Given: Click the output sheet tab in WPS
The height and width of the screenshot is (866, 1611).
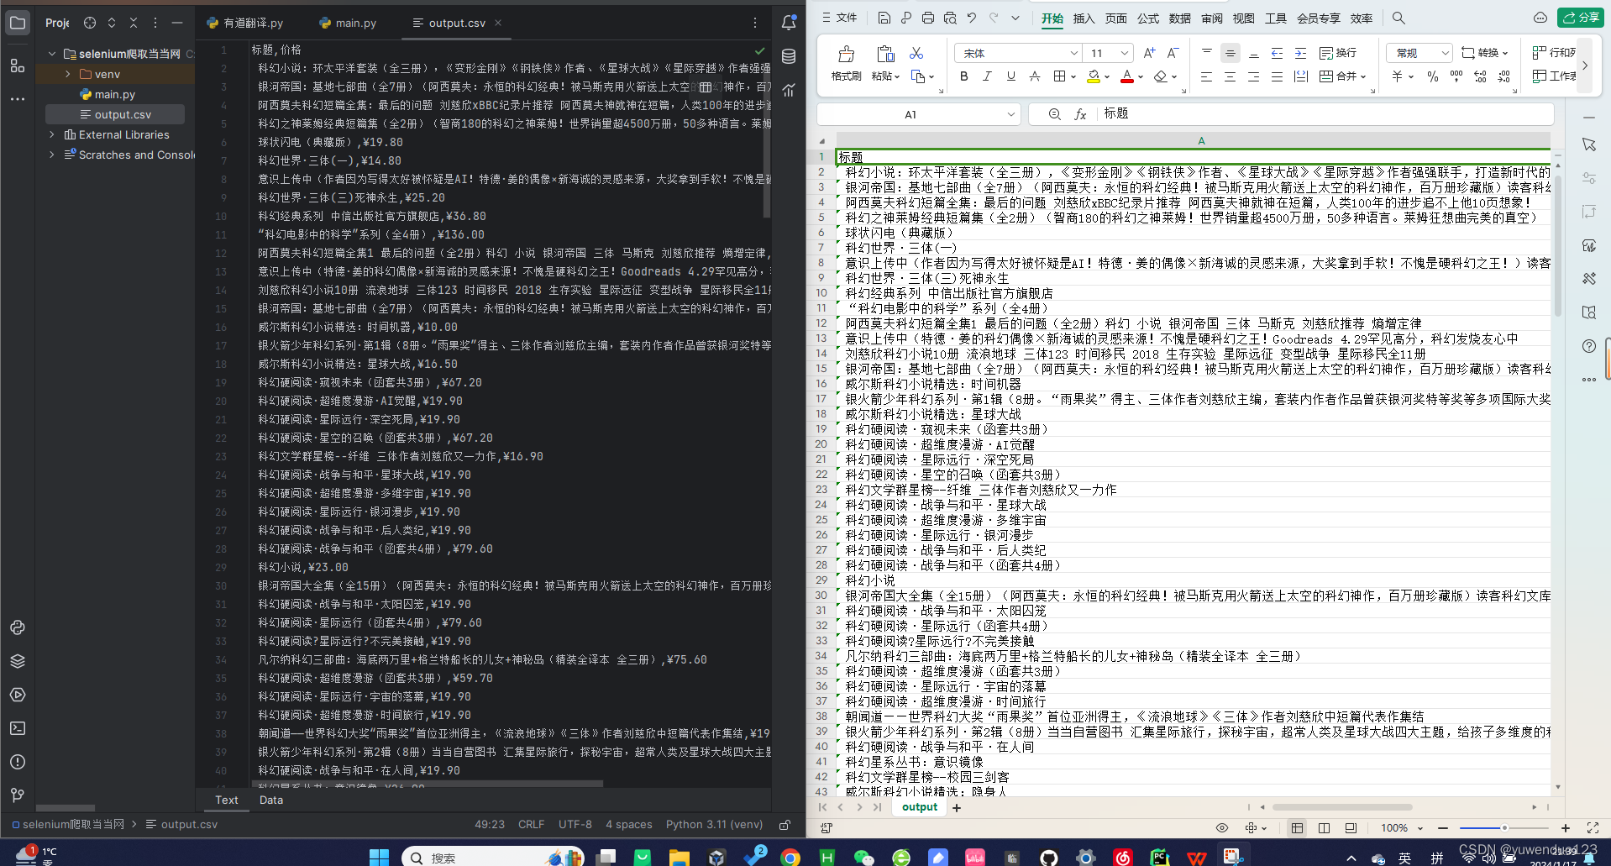Looking at the screenshot, I should point(919,807).
